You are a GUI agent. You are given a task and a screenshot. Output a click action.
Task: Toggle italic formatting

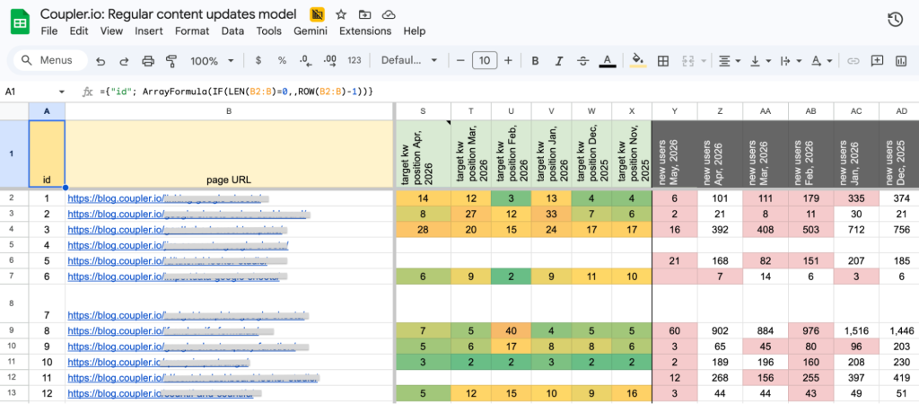[558, 60]
